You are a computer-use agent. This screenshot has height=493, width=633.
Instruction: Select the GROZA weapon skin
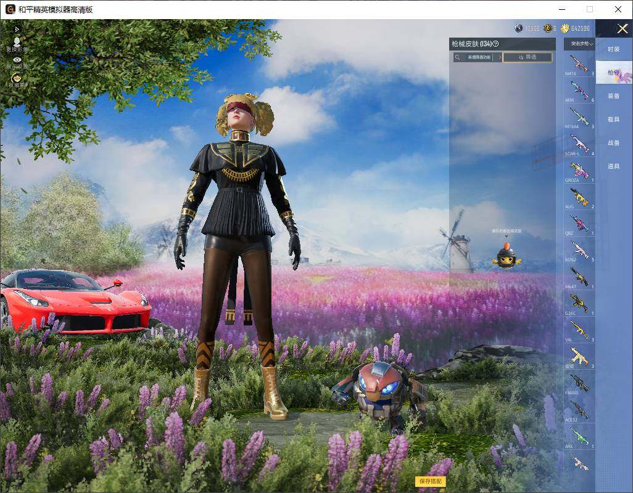pyautogui.click(x=579, y=171)
